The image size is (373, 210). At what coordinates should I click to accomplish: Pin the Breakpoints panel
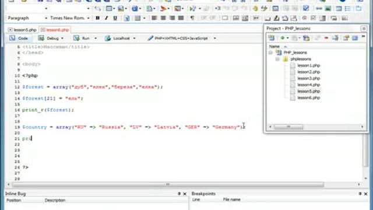[x=360, y=194]
